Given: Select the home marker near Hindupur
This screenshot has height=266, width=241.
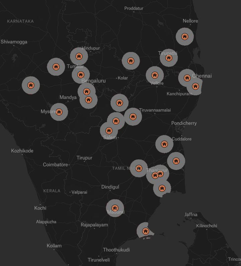Looking at the screenshot, I should pyautogui.click(x=79, y=56).
